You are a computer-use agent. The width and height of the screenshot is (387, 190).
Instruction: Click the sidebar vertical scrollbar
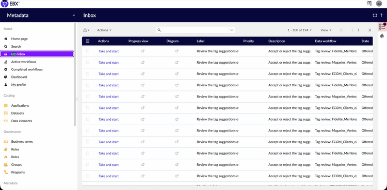pyautogui.click(x=75, y=74)
